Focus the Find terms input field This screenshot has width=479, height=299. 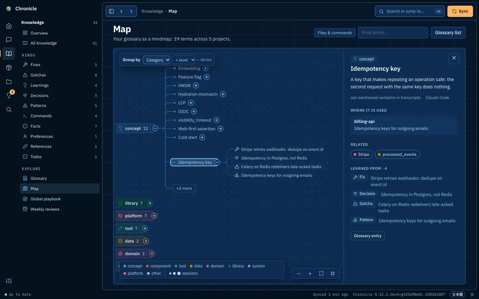(393, 33)
